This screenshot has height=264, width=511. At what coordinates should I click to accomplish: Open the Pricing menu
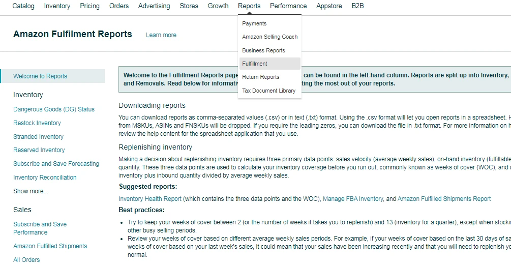tap(89, 6)
